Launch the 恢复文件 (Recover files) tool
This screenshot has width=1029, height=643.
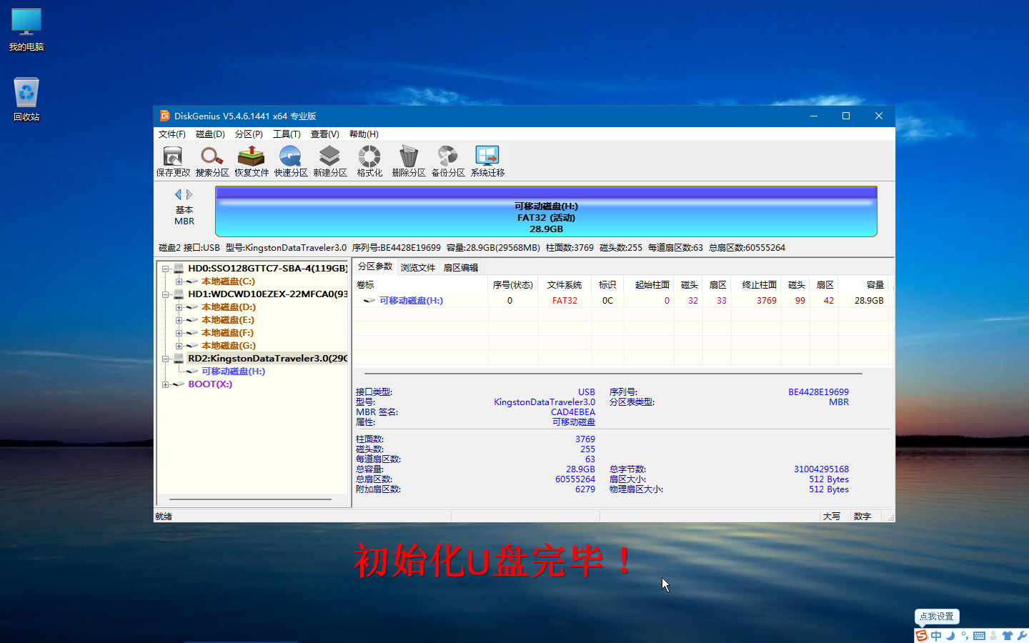(x=252, y=161)
